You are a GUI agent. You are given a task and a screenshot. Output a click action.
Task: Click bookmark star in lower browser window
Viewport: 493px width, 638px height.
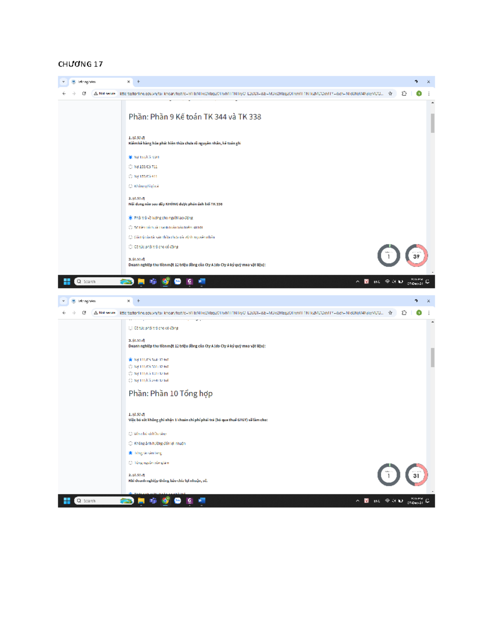(x=390, y=313)
